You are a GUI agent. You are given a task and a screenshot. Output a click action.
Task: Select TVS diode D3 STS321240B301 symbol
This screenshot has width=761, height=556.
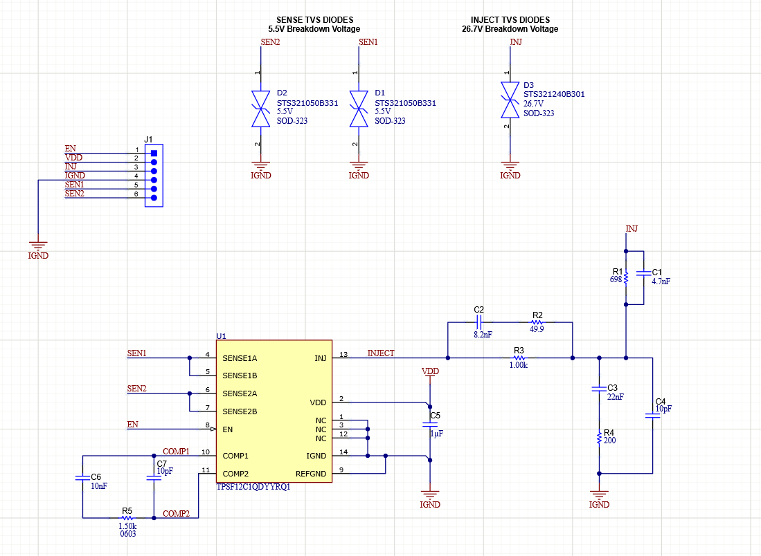(x=510, y=100)
